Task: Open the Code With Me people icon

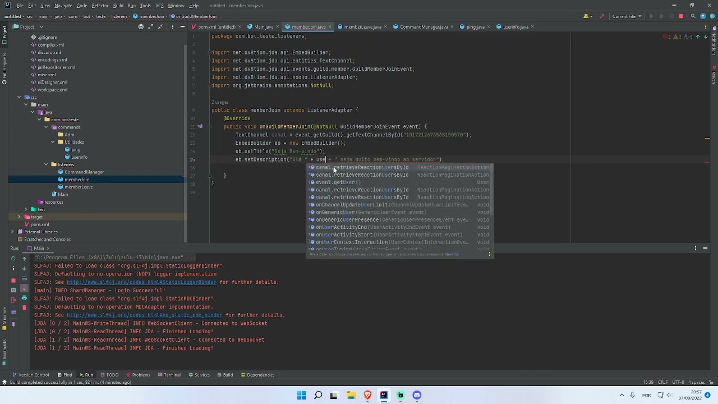Action: click(x=588, y=16)
